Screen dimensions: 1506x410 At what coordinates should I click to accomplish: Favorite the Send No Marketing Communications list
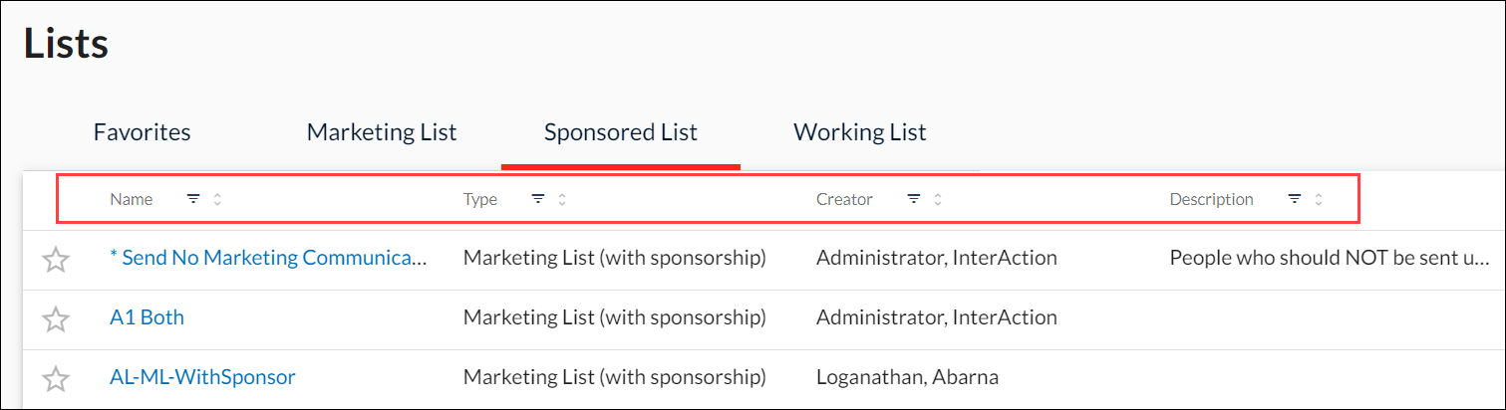(57, 260)
